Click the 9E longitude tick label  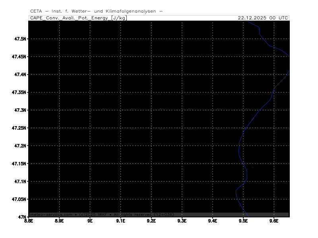[90, 221]
